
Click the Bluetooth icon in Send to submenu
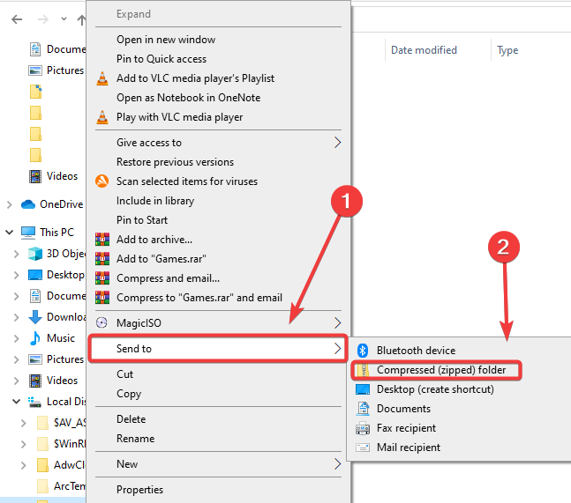pos(363,351)
